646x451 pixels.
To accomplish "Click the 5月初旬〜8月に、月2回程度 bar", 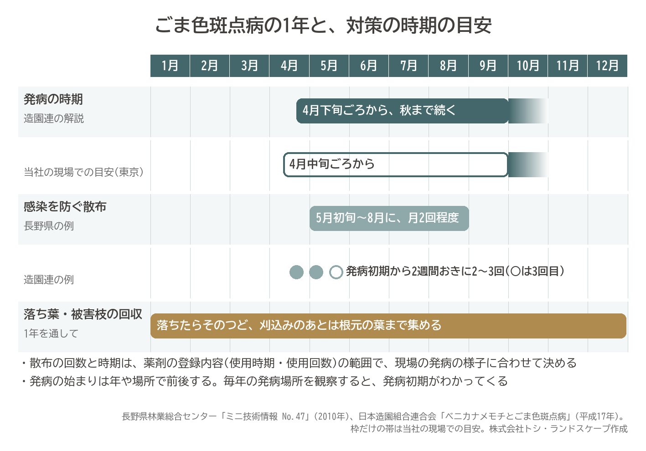I will tap(389, 218).
